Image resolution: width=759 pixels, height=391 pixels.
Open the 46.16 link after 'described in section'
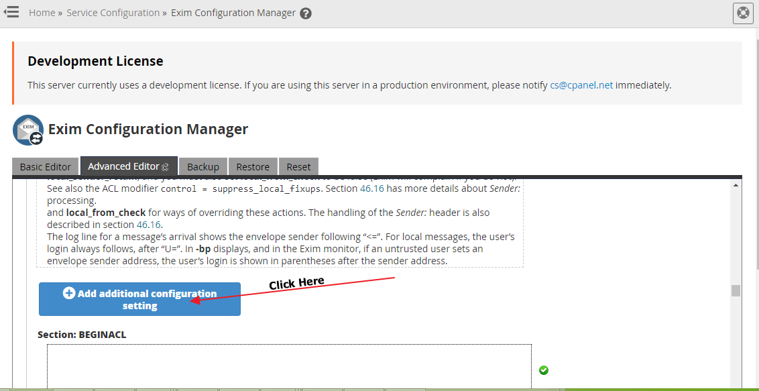[149, 225]
